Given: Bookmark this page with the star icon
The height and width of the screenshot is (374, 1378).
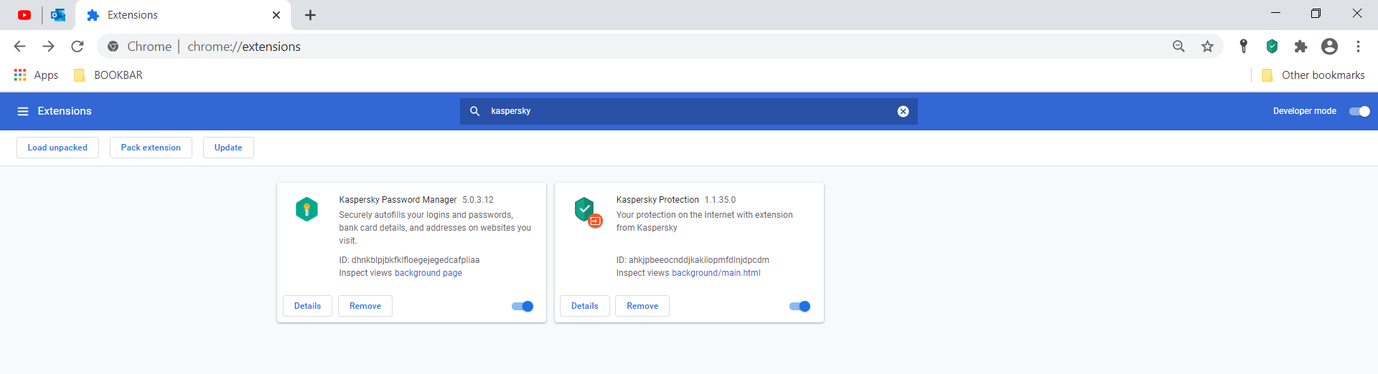Looking at the screenshot, I should click(1208, 47).
